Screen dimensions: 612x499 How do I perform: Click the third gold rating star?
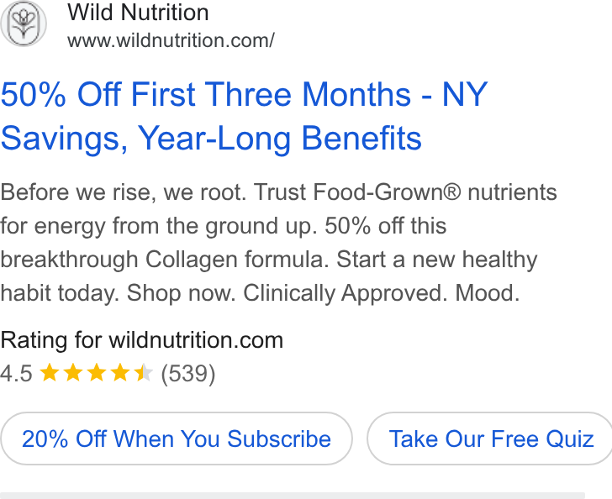point(97,372)
